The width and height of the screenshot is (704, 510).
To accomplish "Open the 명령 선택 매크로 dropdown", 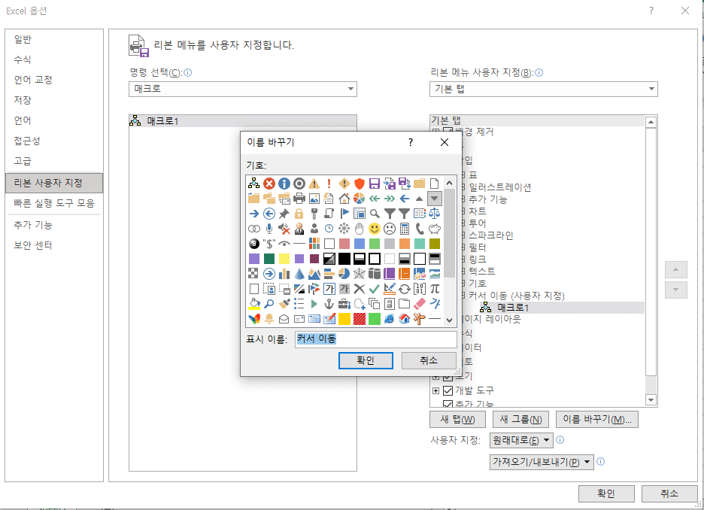I will tap(243, 89).
